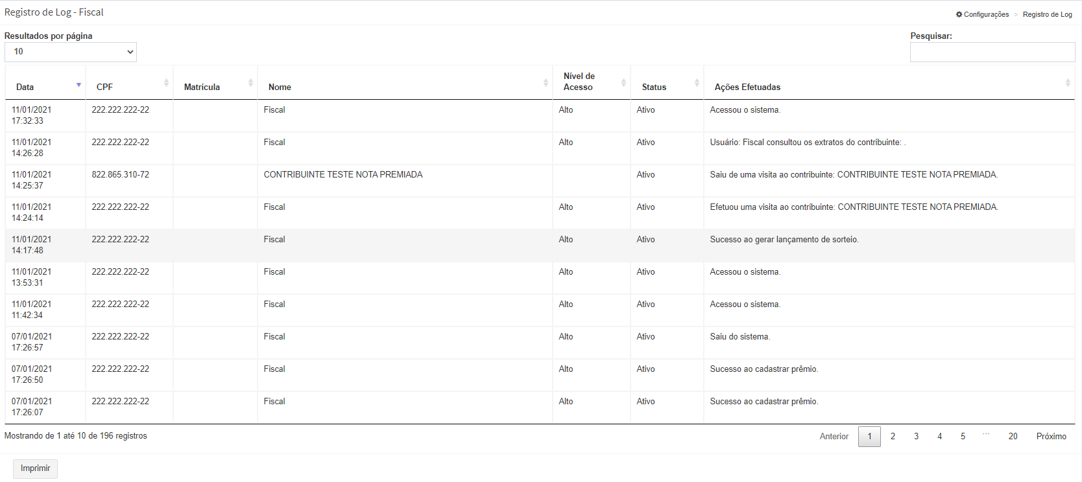Click Próximo to view next page
The width and height of the screenshot is (1082, 482).
tap(1051, 437)
